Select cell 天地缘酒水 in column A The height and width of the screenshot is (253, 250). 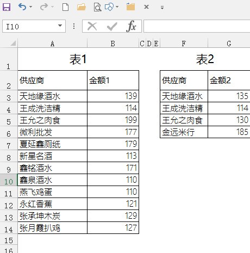pos(52,96)
